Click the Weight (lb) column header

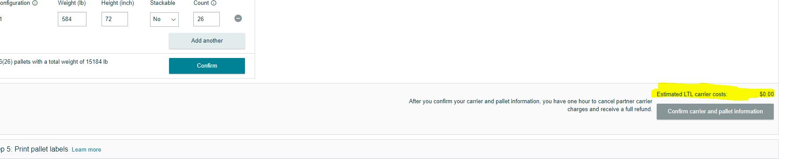pyautogui.click(x=72, y=3)
